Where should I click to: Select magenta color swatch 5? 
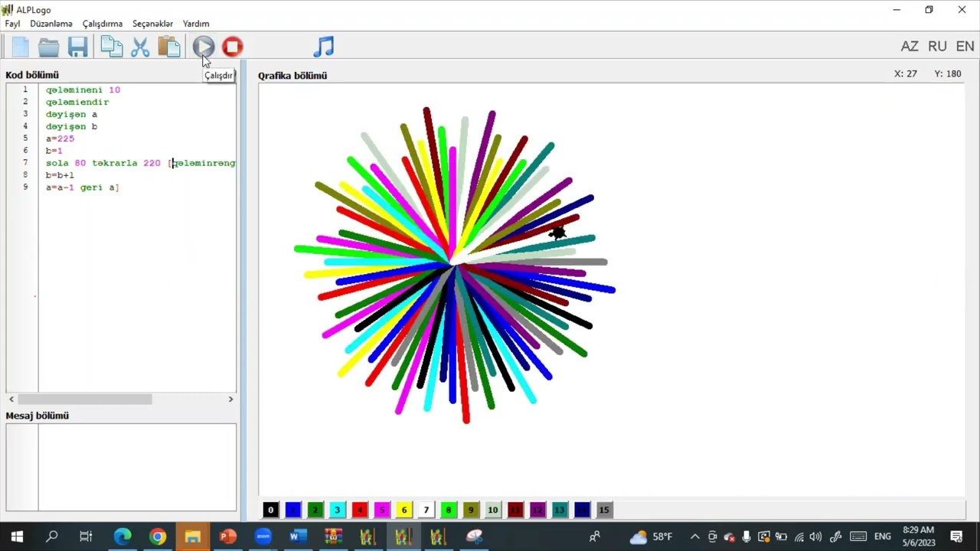pos(381,510)
